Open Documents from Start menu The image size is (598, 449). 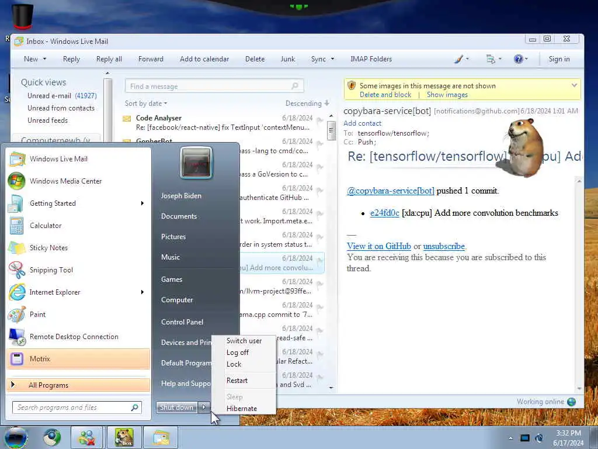pyautogui.click(x=179, y=216)
